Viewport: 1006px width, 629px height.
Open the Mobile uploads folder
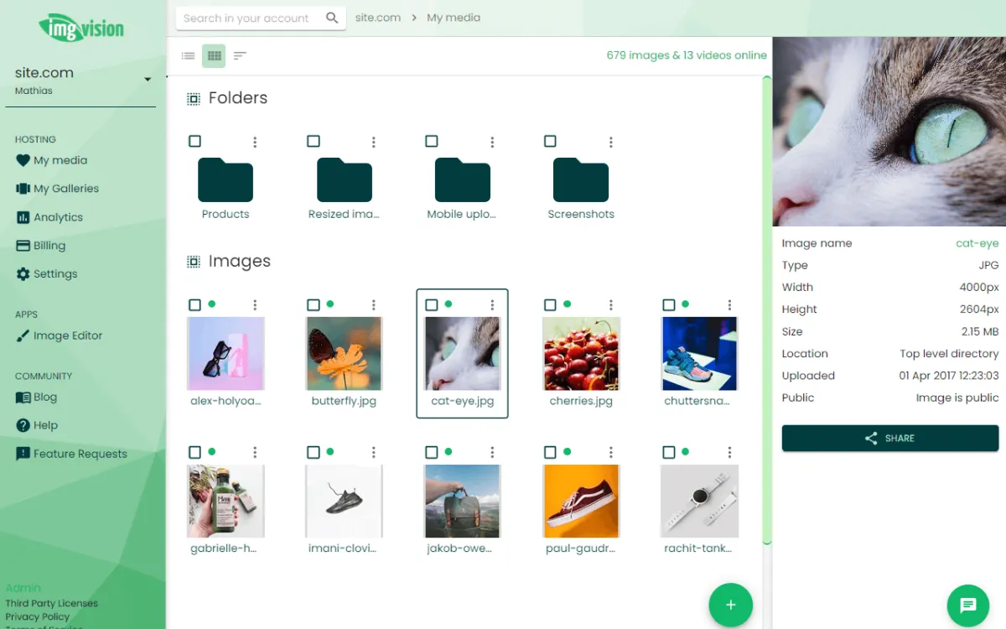[463, 180]
